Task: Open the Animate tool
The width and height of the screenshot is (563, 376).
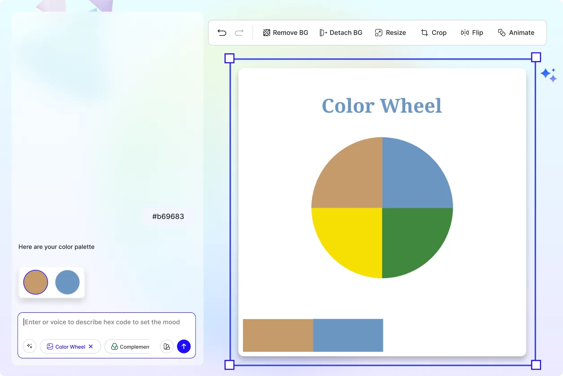Action: coord(516,32)
